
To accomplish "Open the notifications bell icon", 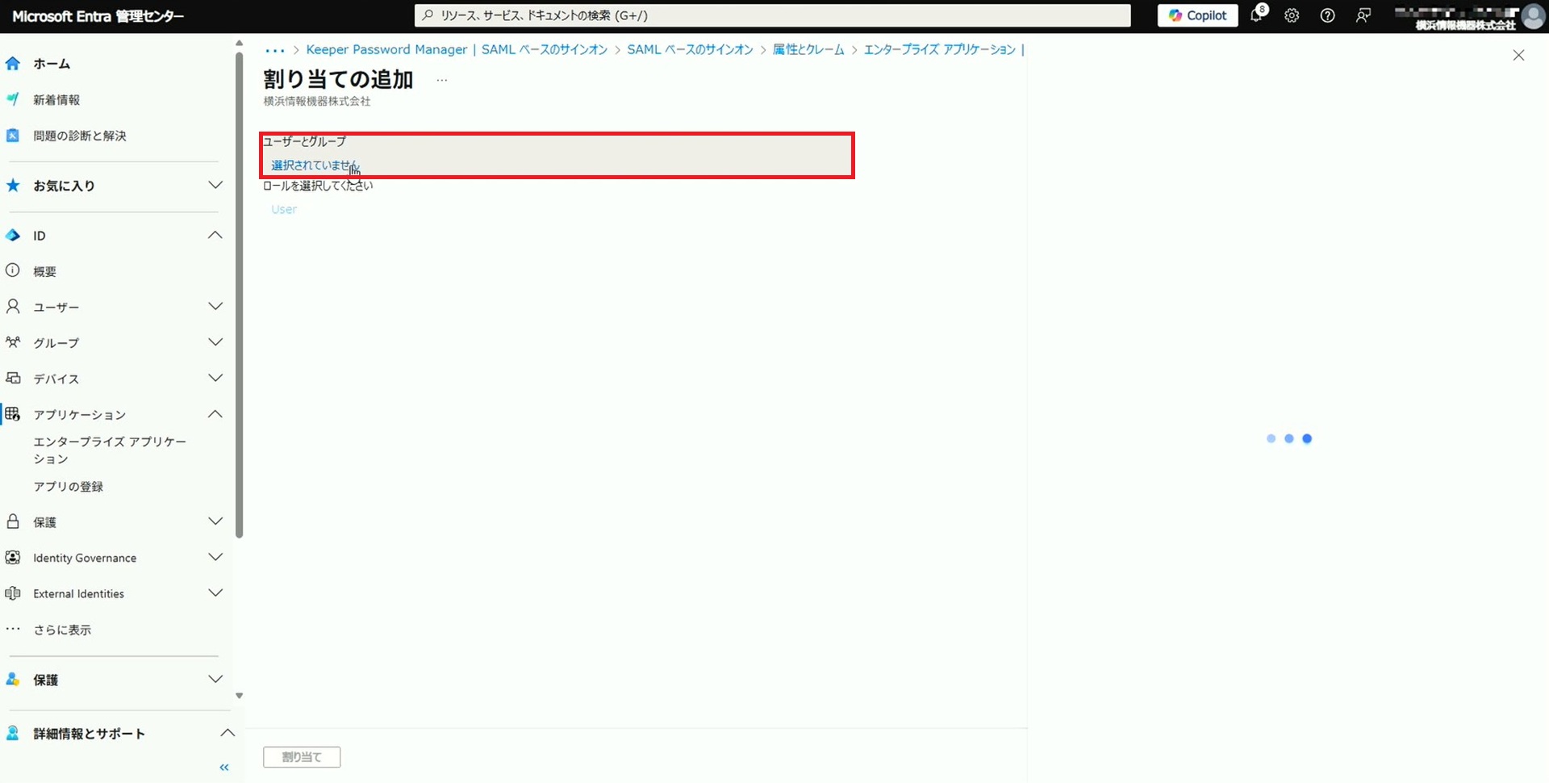I will (x=1257, y=15).
